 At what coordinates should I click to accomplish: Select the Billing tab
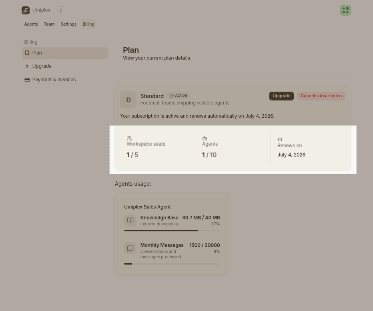coord(88,24)
